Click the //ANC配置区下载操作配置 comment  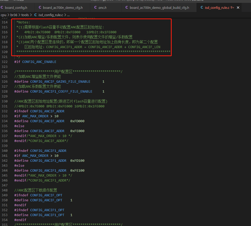point(36,190)
